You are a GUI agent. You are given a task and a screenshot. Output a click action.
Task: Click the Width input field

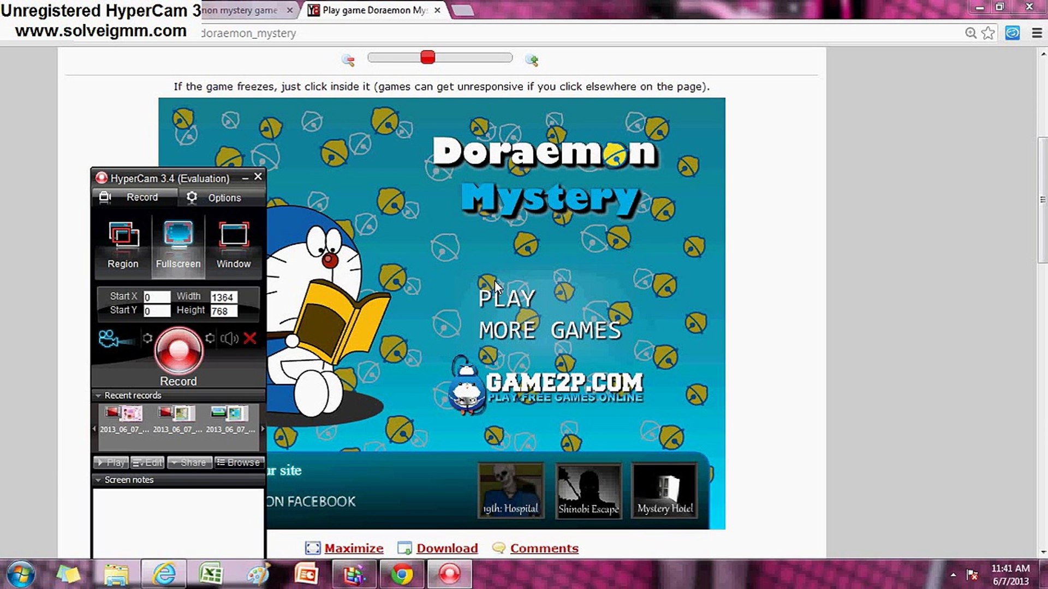pyautogui.click(x=224, y=297)
